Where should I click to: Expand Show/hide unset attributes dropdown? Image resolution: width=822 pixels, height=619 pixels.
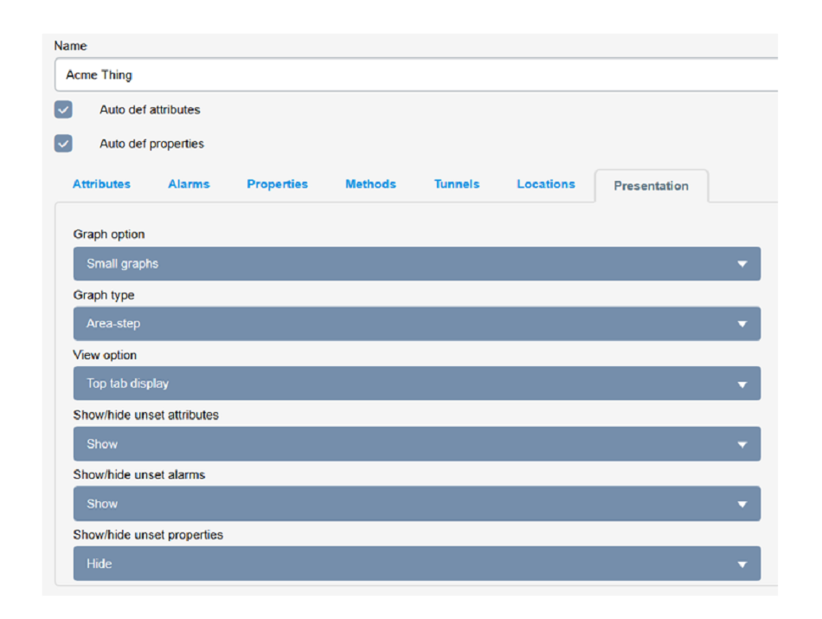pos(417,444)
